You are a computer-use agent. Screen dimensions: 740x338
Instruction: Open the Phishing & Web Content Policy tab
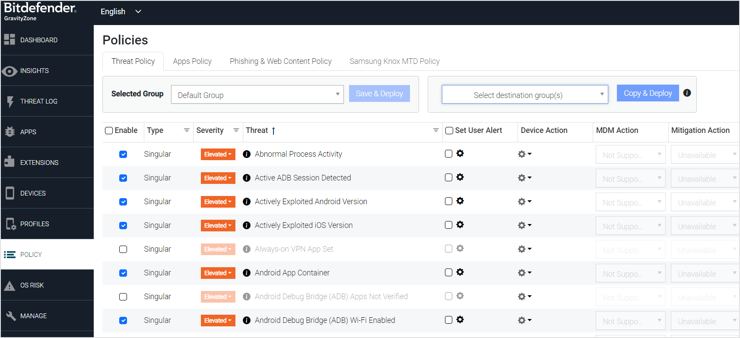280,61
